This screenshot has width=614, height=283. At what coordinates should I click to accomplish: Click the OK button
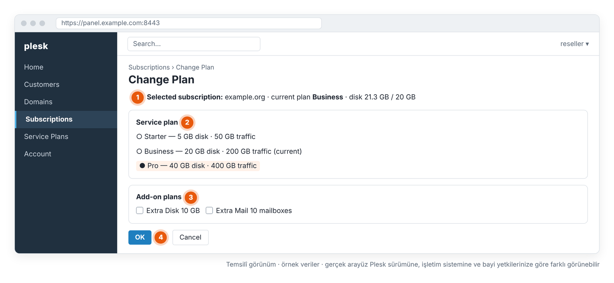click(140, 237)
